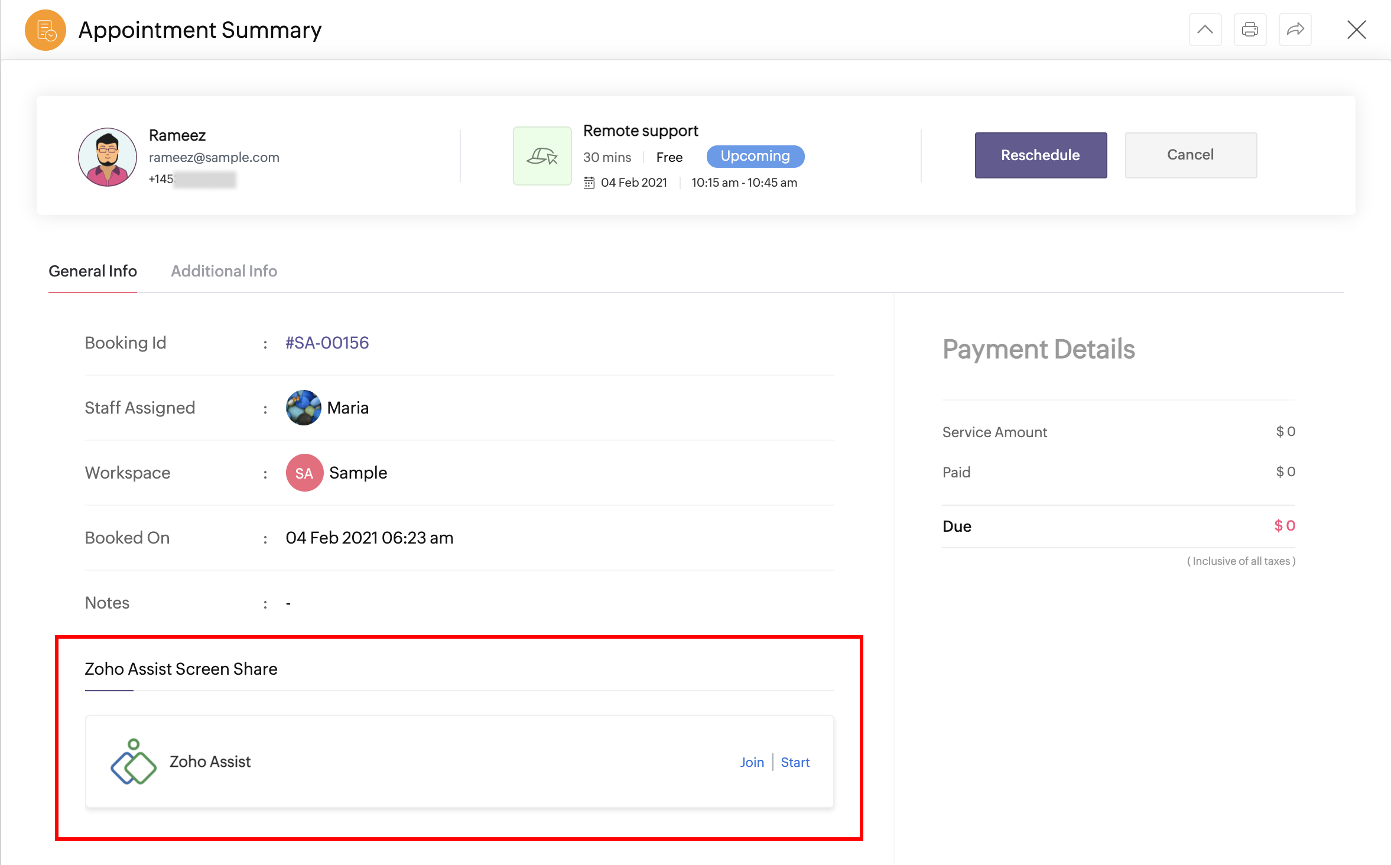This screenshot has width=1391, height=865.
Task: Cancel the appointment
Action: point(1190,155)
